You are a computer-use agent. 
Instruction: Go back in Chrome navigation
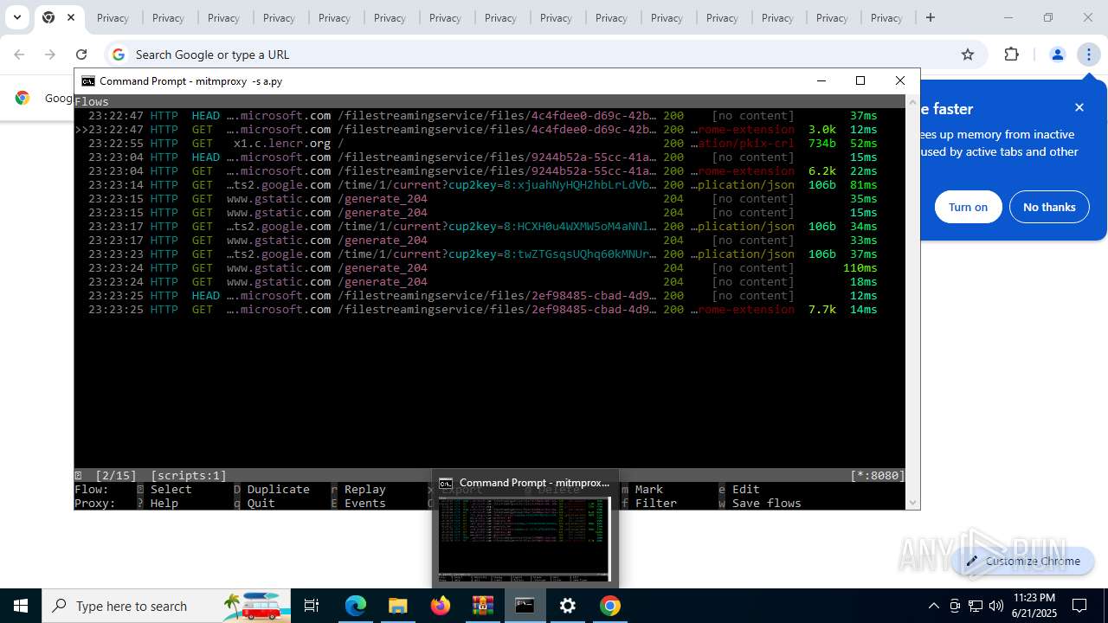pos(19,55)
